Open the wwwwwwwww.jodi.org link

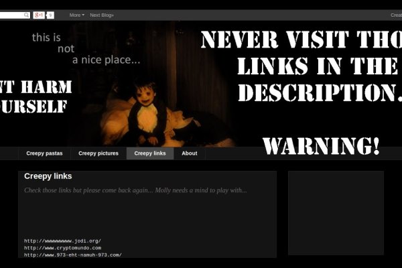coord(62,241)
